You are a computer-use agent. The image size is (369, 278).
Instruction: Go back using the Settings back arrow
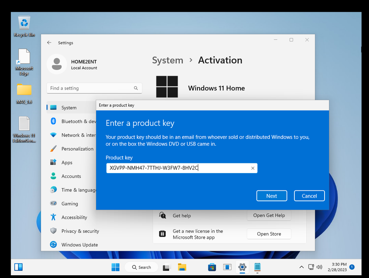point(49,43)
